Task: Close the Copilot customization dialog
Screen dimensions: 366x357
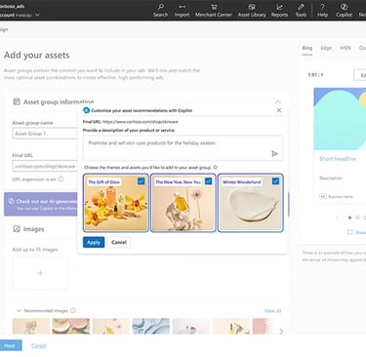Action: (x=279, y=110)
